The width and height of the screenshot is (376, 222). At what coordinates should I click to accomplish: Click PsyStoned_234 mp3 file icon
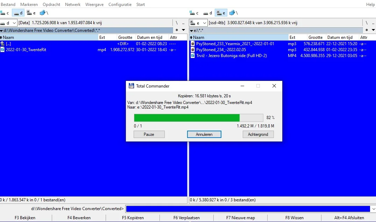pyautogui.click(x=193, y=50)
